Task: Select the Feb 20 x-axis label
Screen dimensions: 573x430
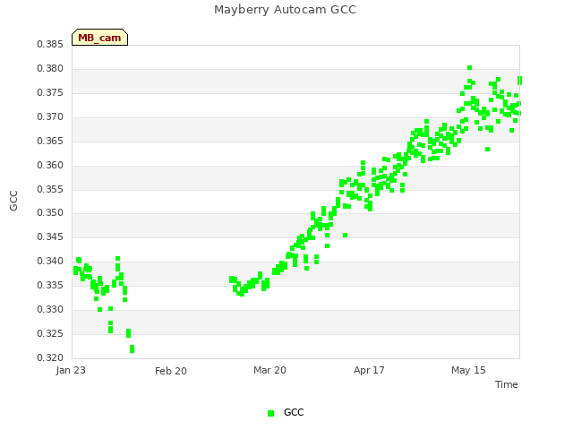Action: [171, 371]
